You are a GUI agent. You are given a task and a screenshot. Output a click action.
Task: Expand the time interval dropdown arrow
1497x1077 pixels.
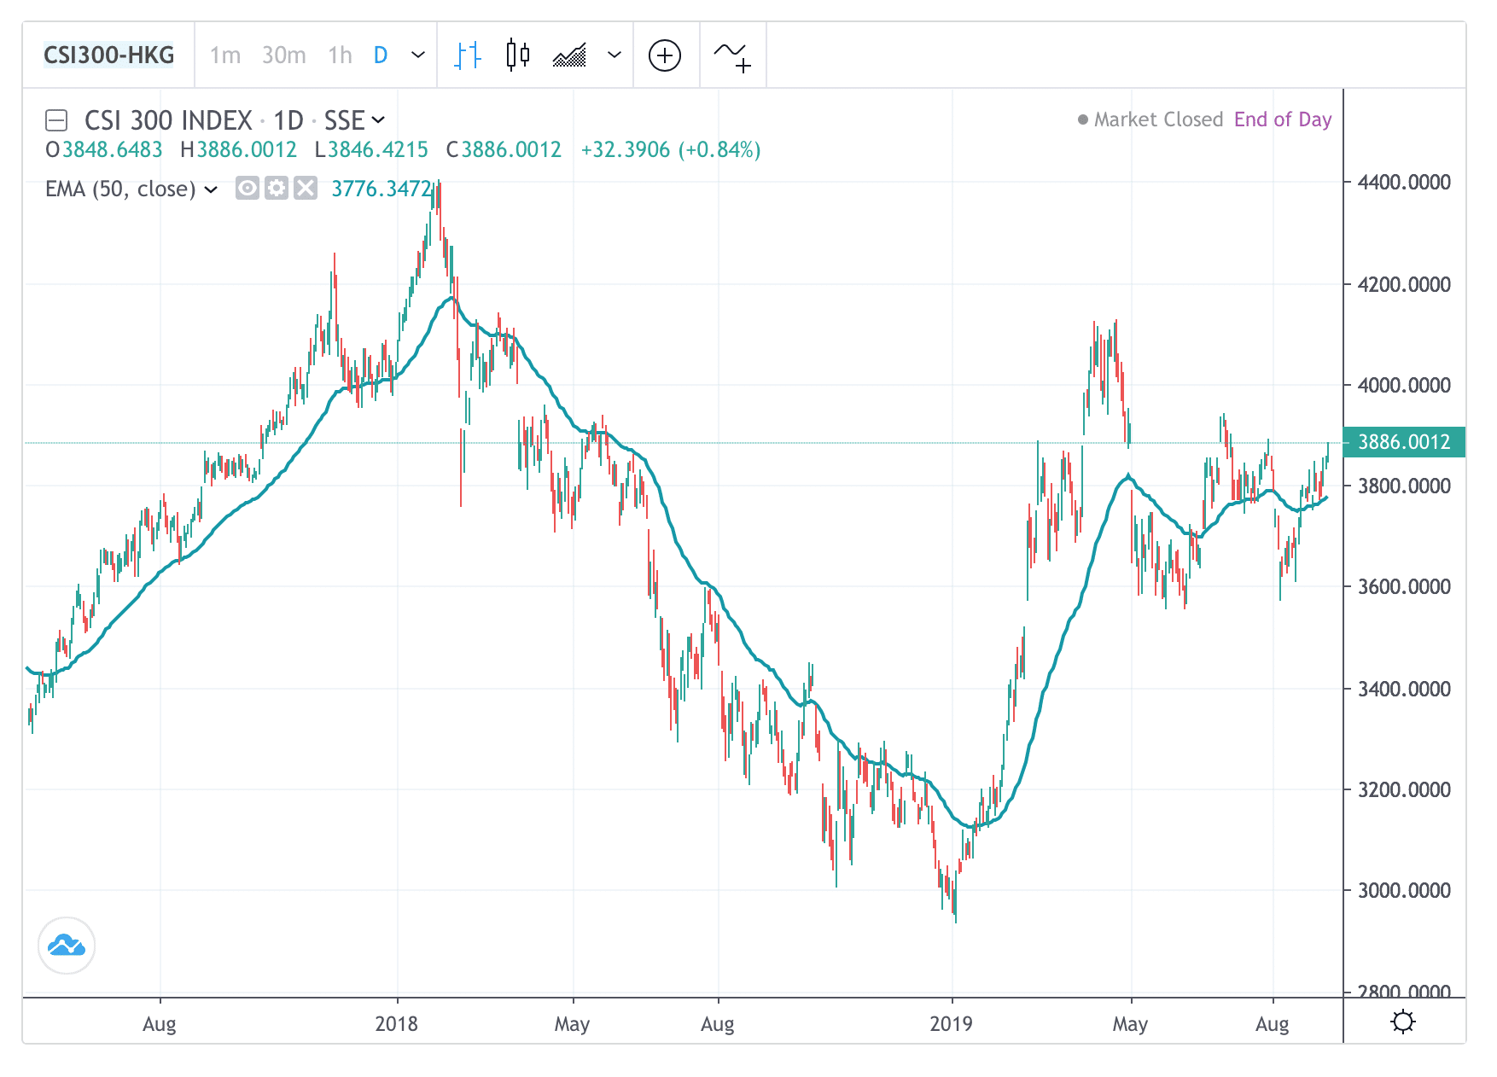[x=418, y=55]
